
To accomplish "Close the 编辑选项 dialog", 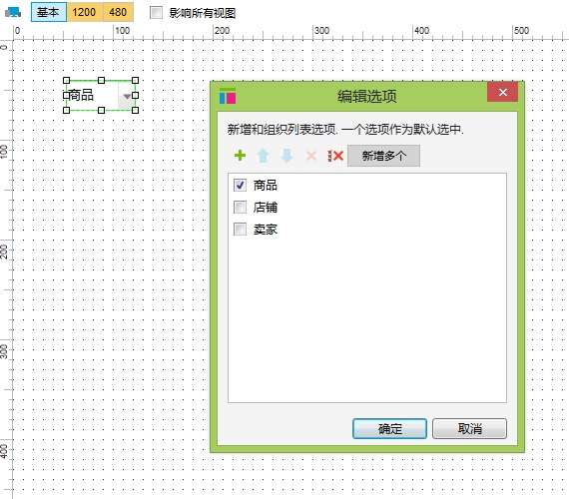I will pyautogui.click(x=502, y=92).
